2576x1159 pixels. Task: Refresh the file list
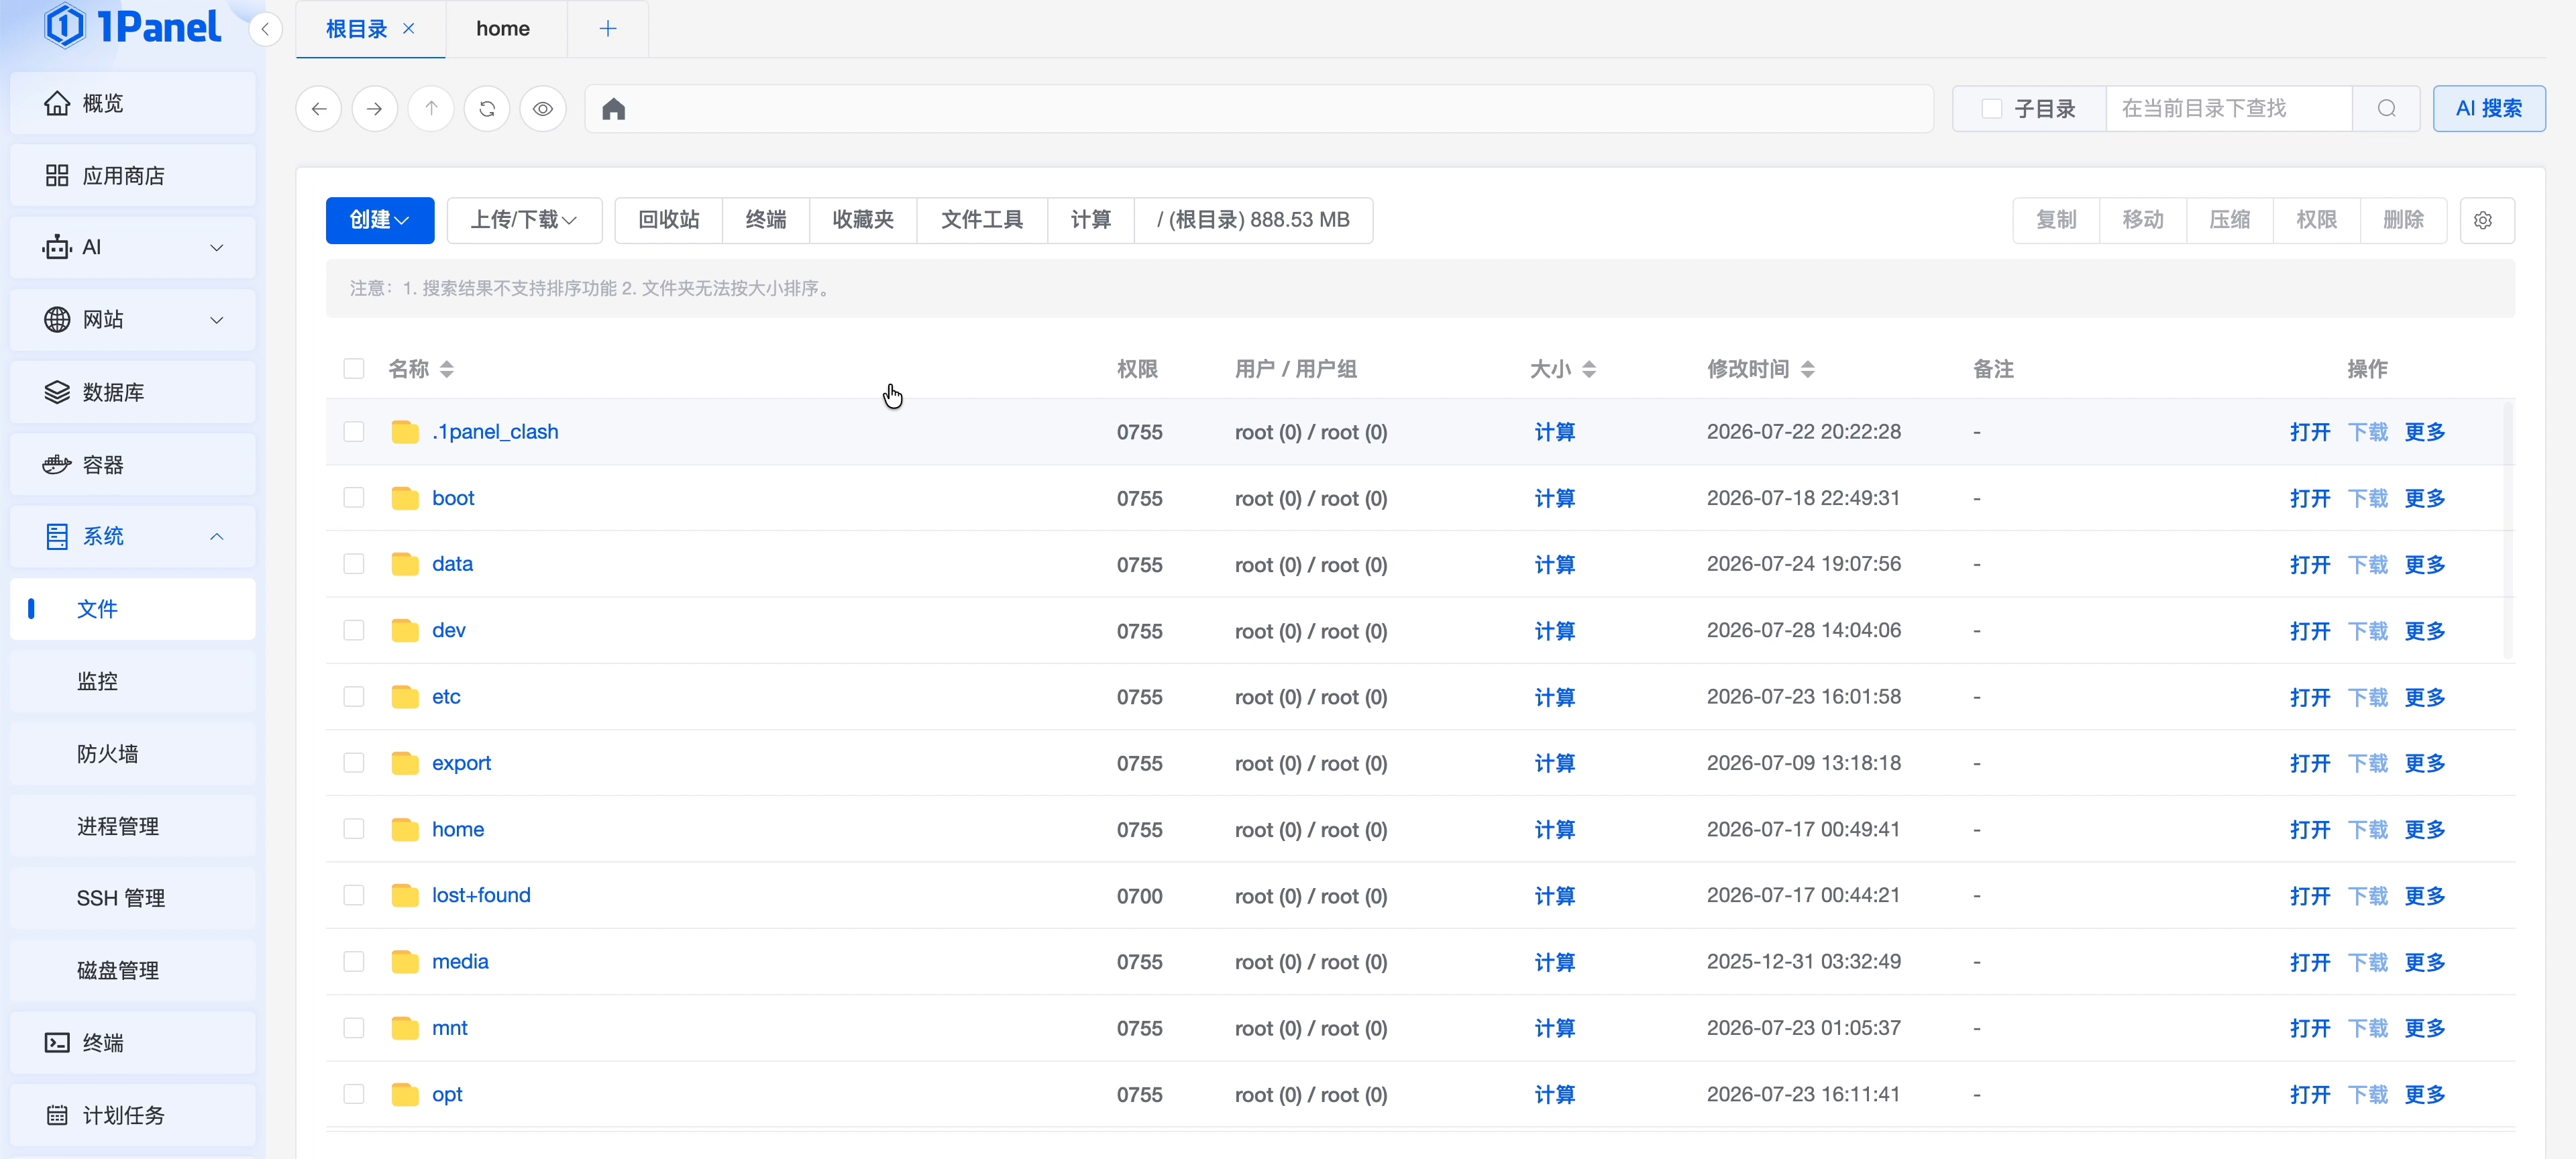point(487,109)
